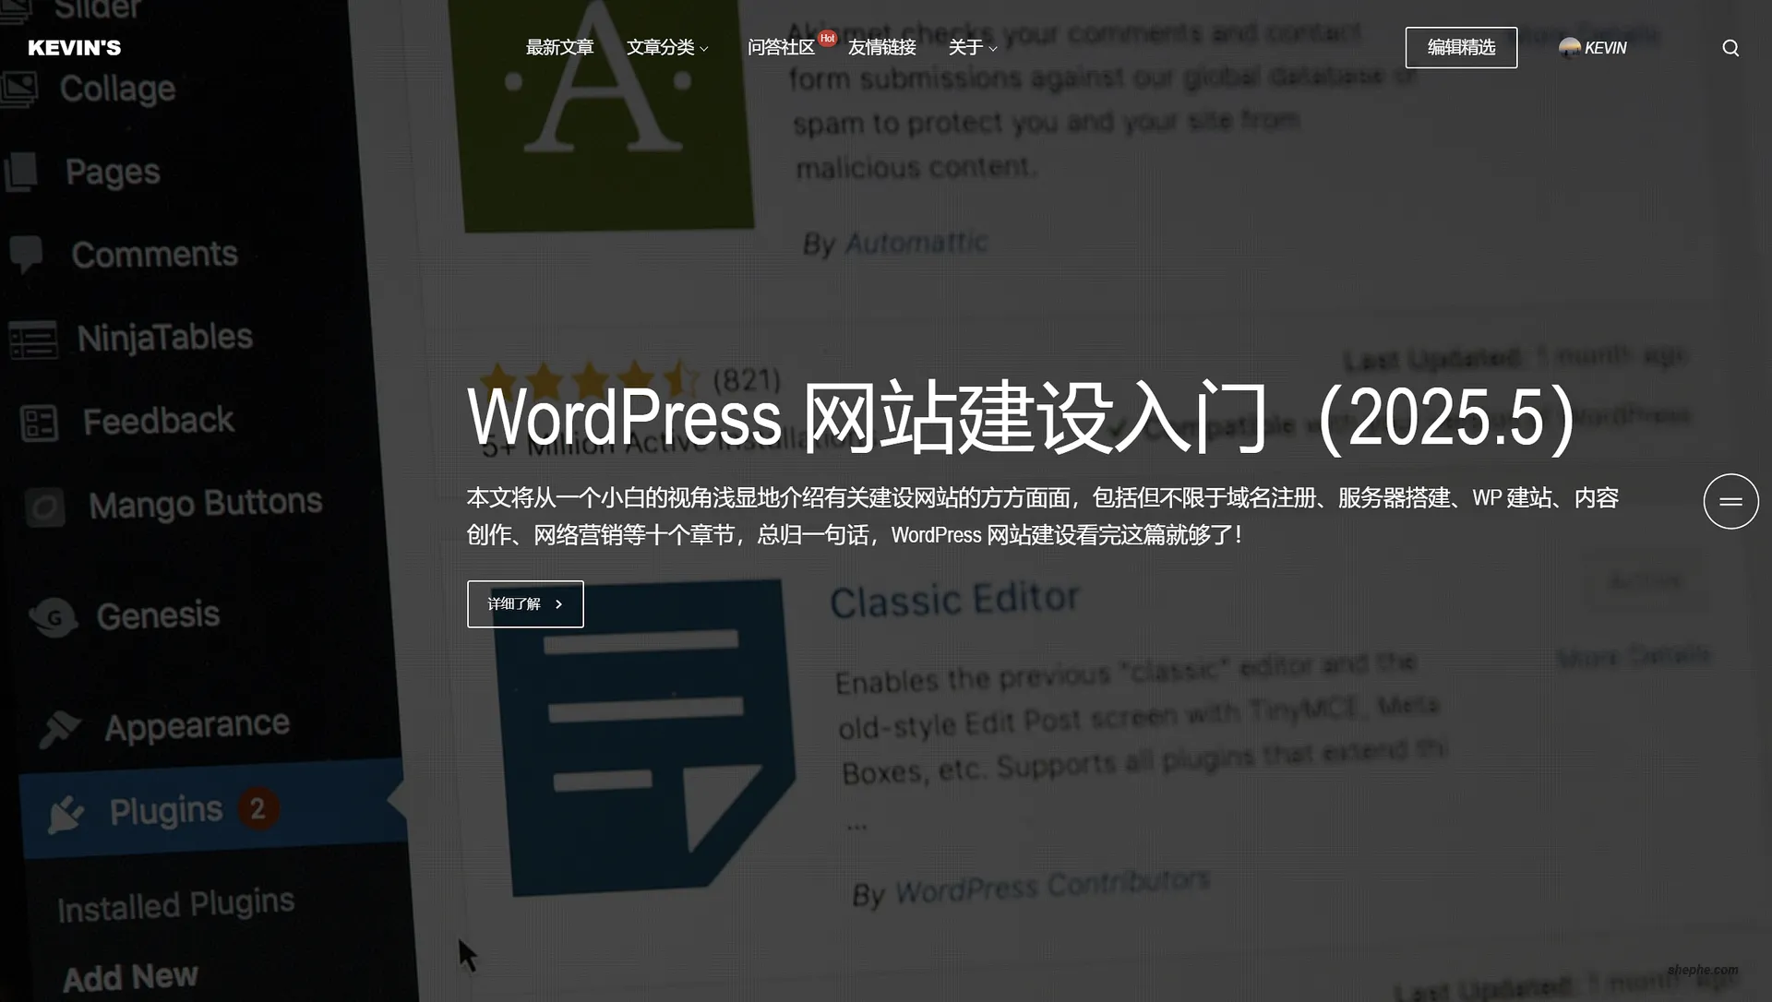This screenshot has height=1002, width=1772.
Task: Open the Genesis sidebar icon
Action: click(x=53, y=616)
